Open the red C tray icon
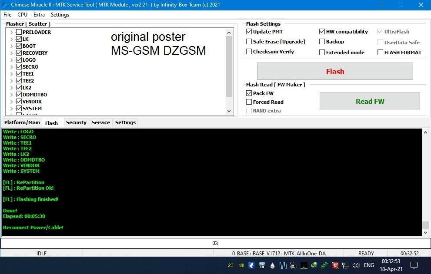Viewport: 431px width, 274px height. 335,265
